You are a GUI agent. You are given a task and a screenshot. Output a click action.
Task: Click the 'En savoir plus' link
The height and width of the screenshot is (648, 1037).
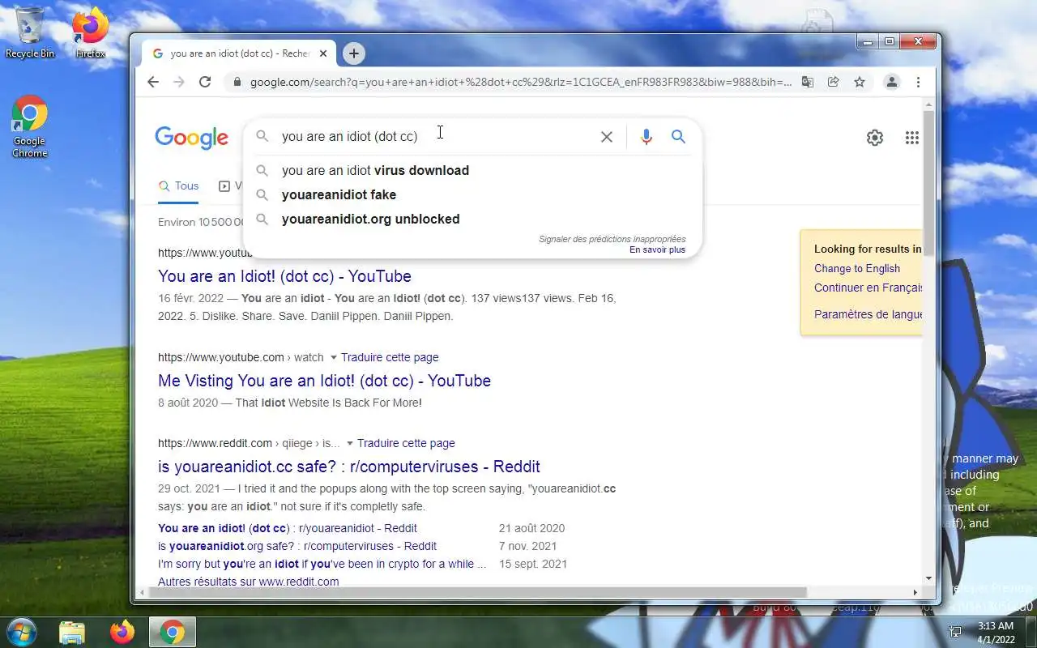657,249
